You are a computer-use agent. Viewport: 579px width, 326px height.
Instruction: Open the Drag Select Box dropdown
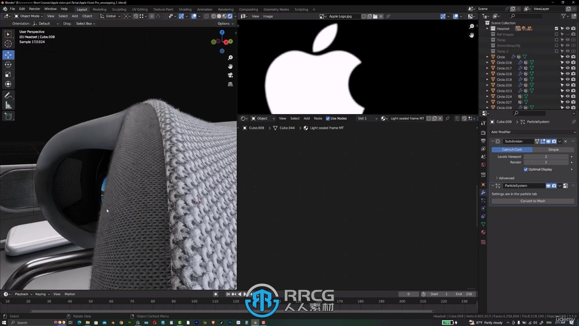point(85,24)
